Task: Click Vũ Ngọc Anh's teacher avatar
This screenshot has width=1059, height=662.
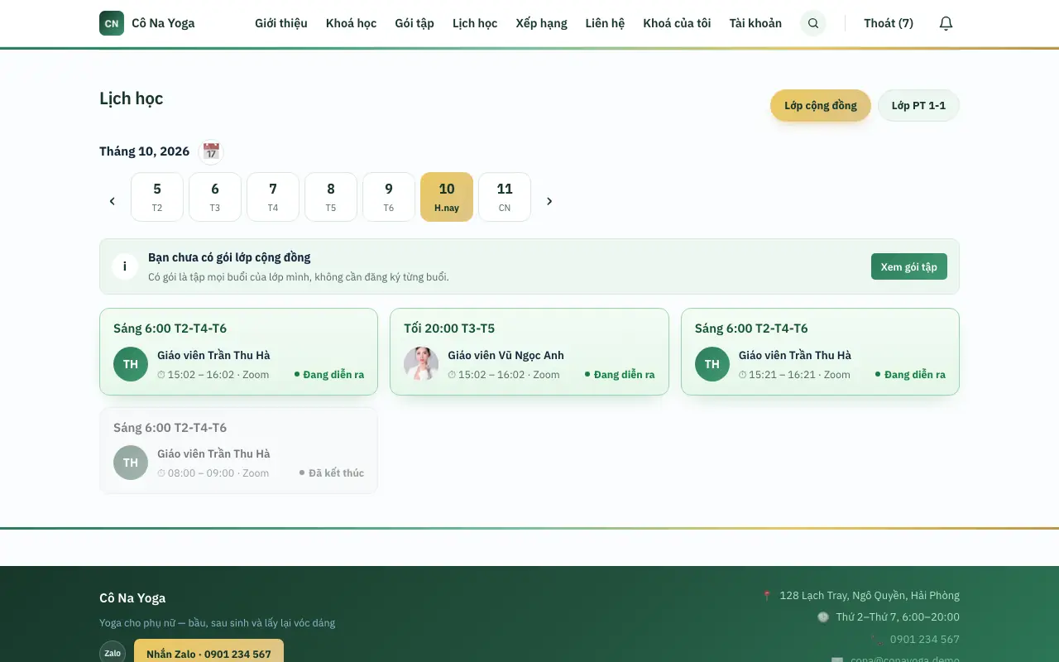Action: click(421, 364)
